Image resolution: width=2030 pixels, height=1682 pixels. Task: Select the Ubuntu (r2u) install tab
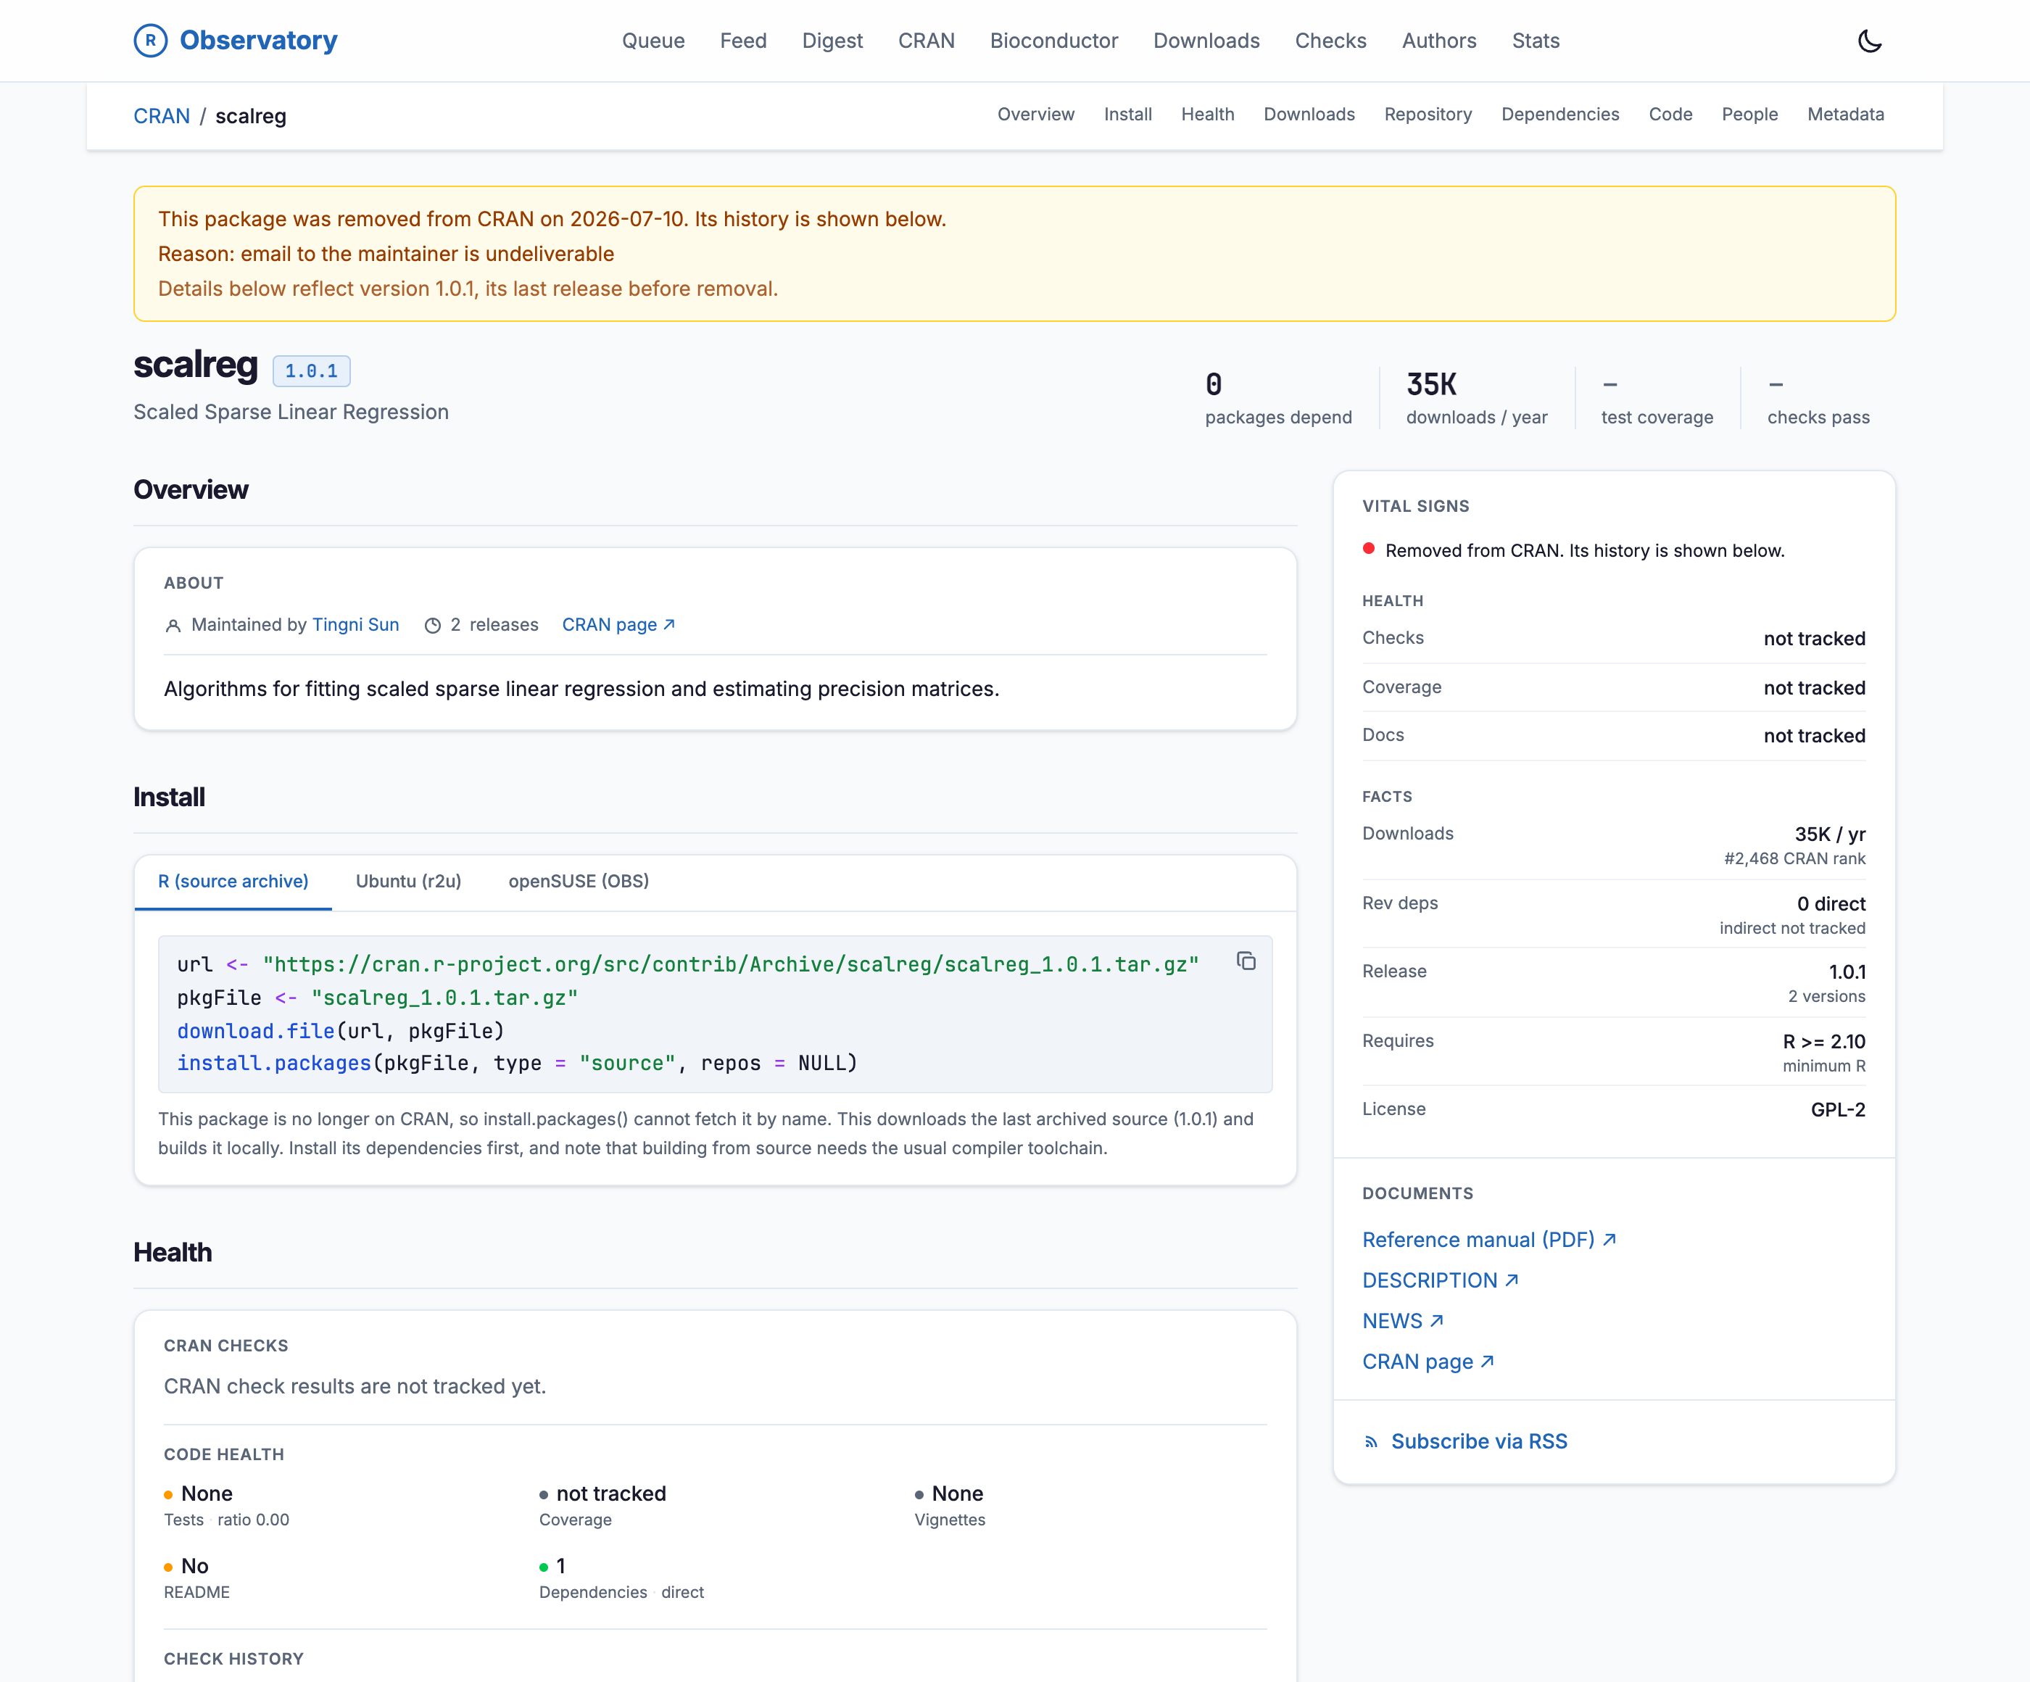[408, 882]
